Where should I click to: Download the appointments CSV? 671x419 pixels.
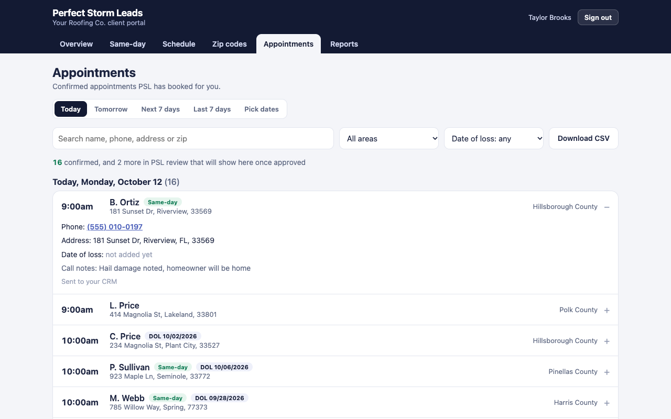(x=583, y=138)
